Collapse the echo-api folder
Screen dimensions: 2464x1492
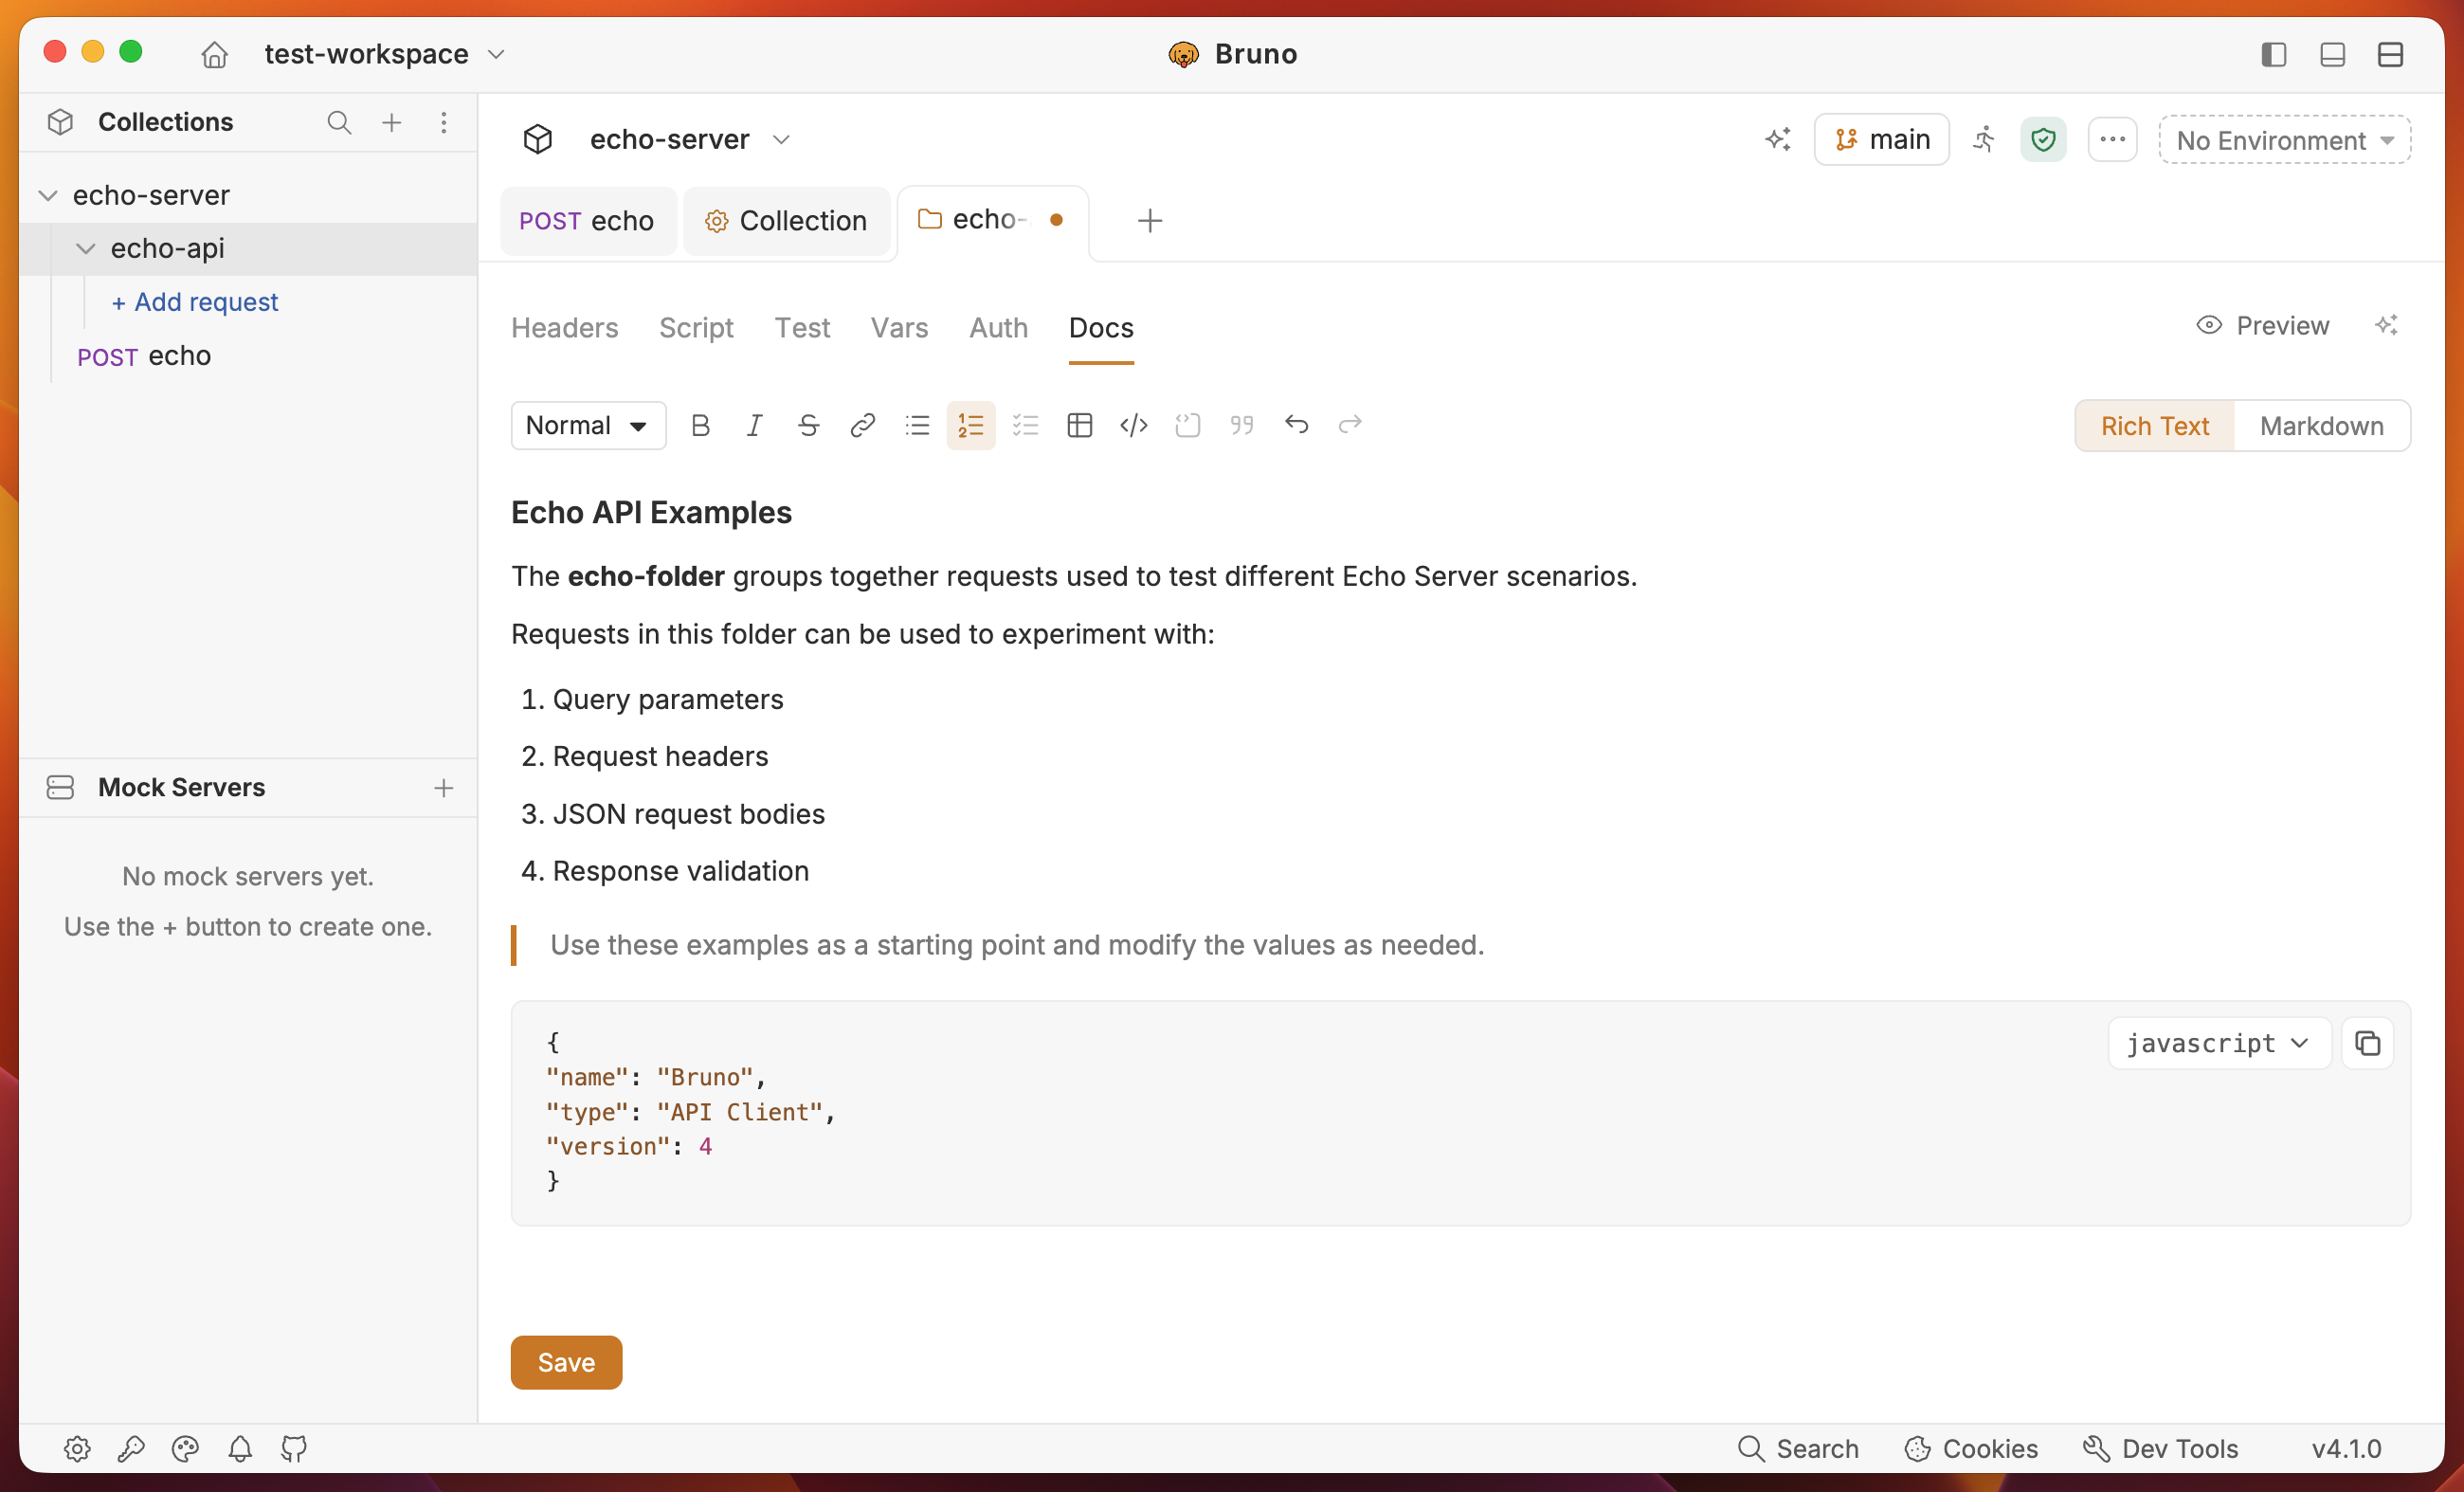(86, 249)
